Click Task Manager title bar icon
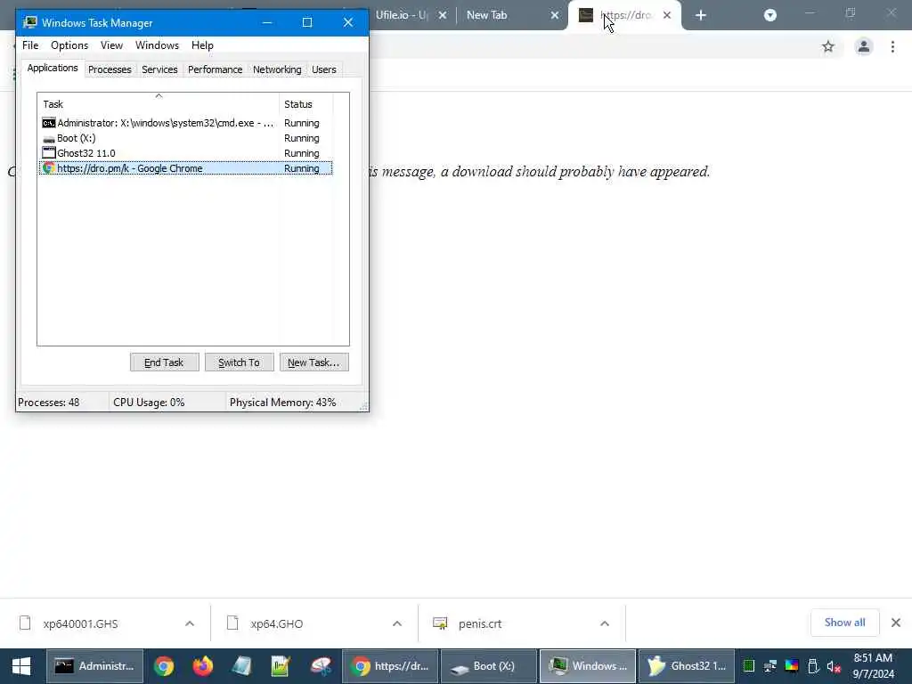This screenshot has height=684, width=912. click(30, 22)
